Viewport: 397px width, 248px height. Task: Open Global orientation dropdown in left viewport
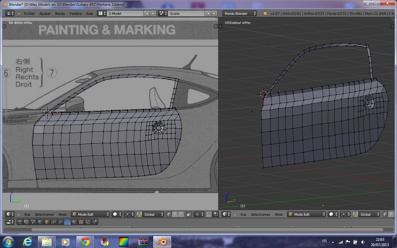154,214
